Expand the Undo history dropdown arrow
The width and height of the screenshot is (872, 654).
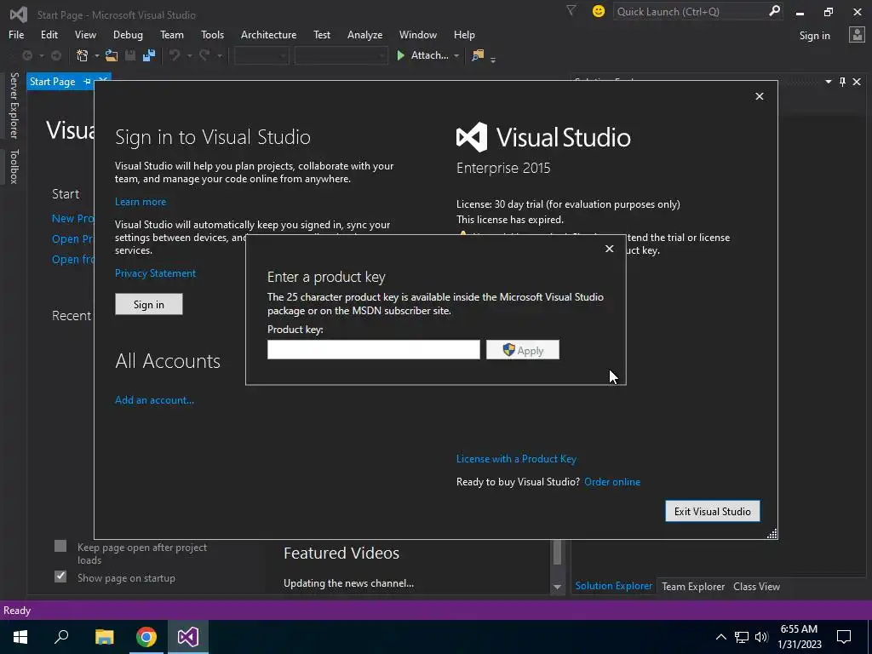pos(189,55)
